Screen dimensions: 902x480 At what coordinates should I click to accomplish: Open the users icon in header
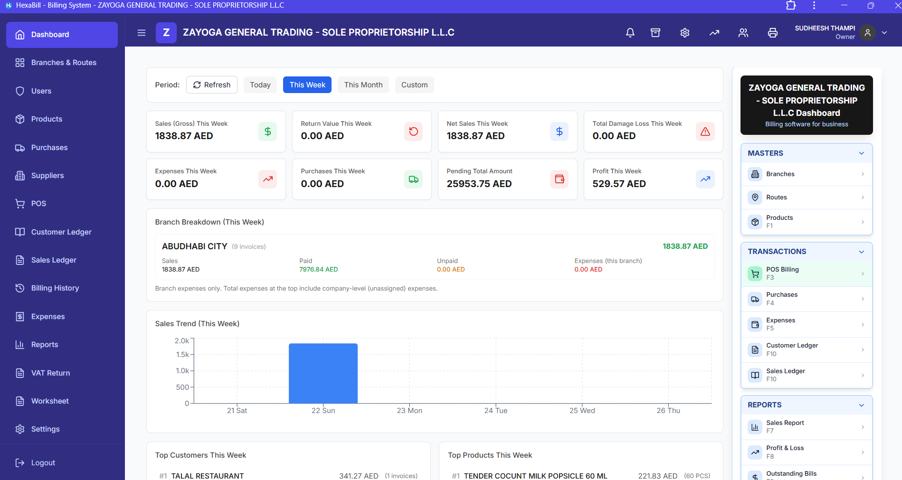point(743,33)
